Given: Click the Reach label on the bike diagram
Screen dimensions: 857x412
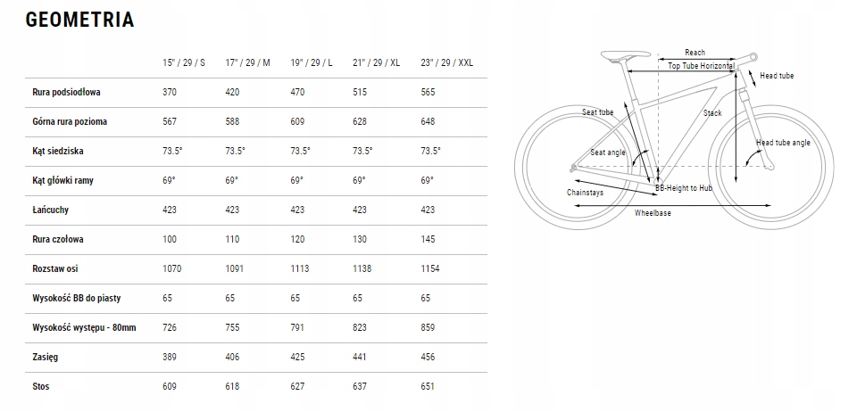Looking at the screenshot, I should click(695, 53).
